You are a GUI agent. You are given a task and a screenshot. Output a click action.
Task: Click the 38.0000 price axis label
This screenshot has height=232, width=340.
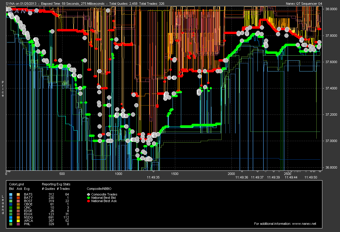[331, 9]
